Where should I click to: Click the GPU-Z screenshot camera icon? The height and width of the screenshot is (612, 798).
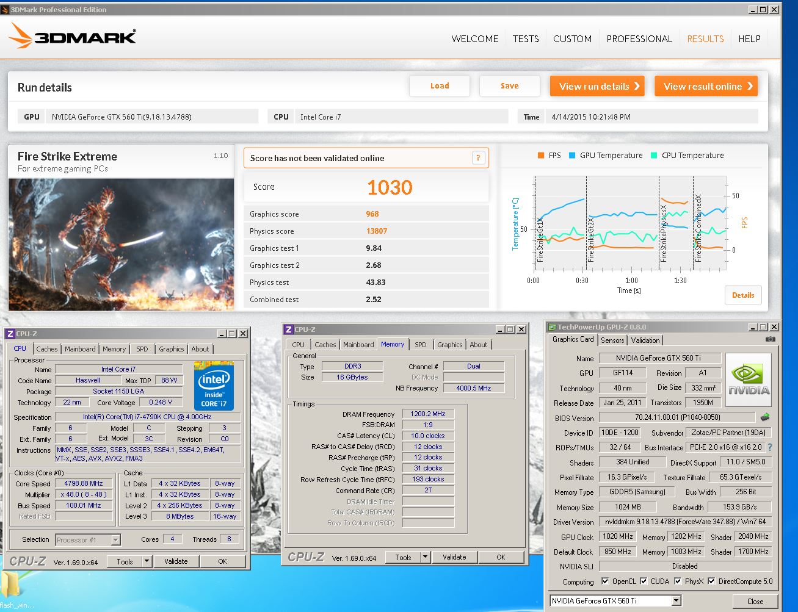(771, 339)
